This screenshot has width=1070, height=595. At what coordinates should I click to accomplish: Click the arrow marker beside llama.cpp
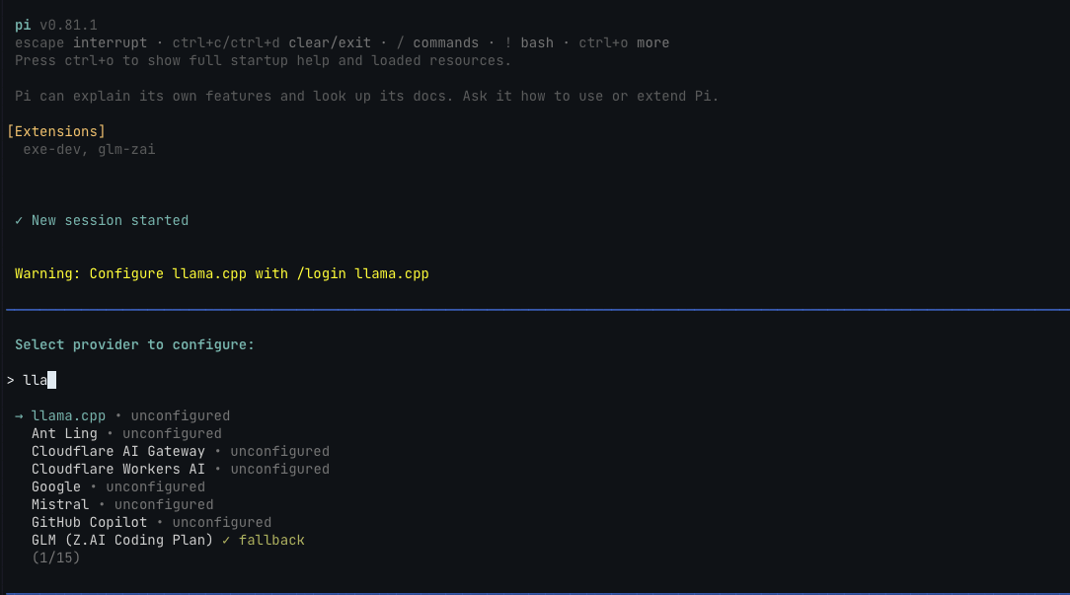click(x=19, y=415)
